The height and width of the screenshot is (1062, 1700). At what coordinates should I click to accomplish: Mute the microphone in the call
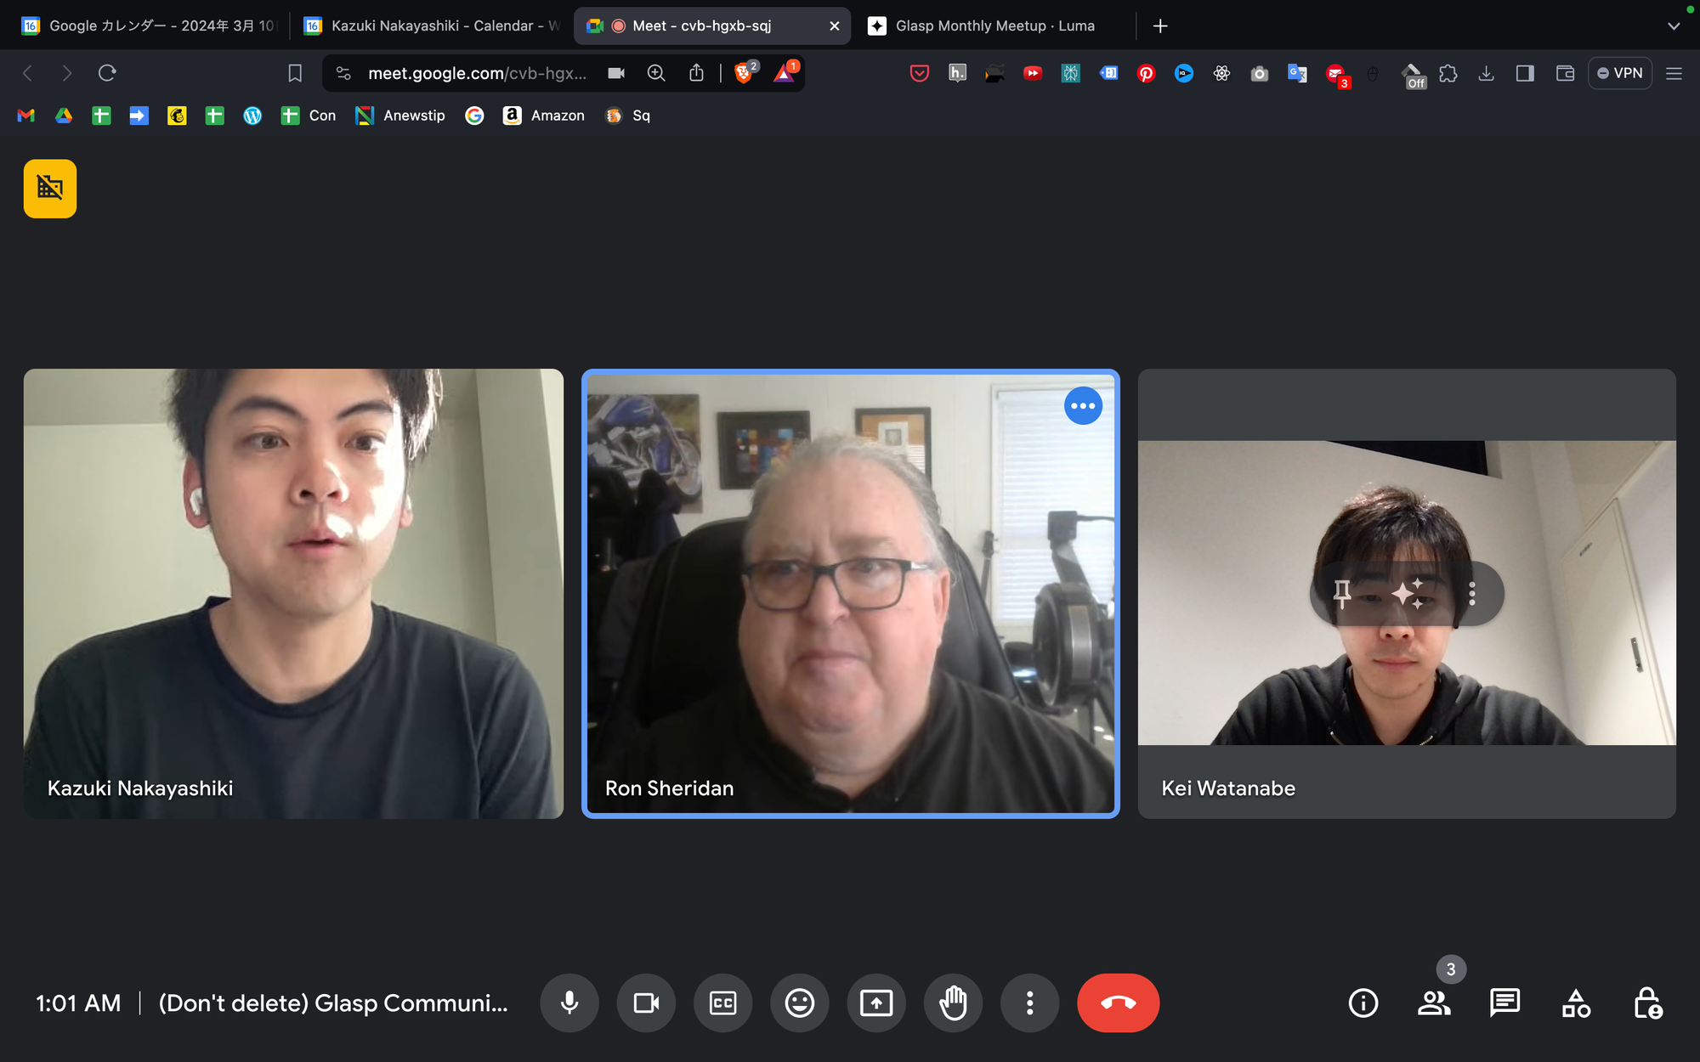pyautogui.click(x=569, y=1003)
